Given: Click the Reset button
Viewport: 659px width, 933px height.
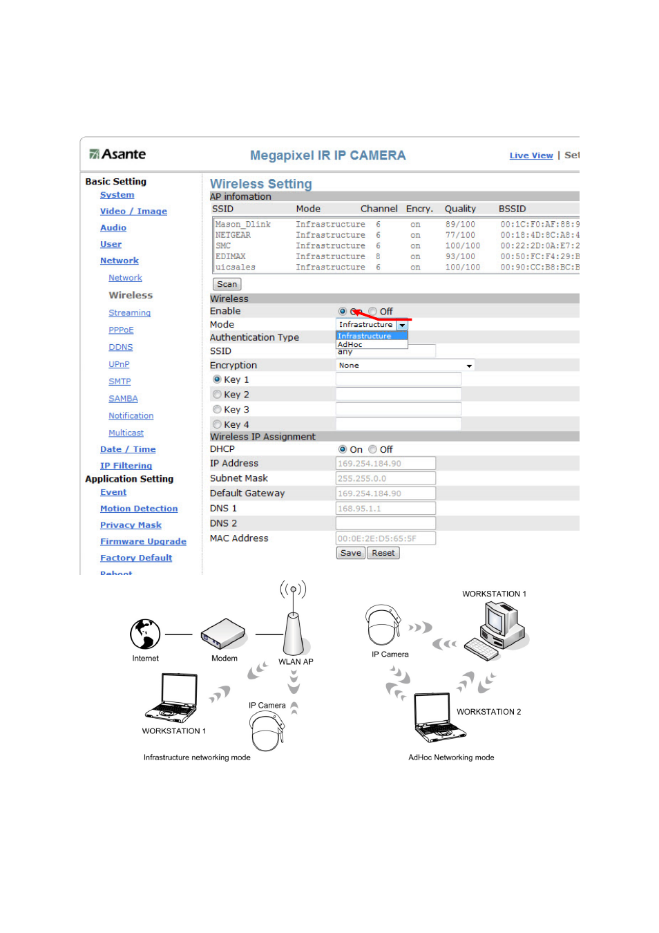Looking at the screenshot, I should click(x=383, y=553).
